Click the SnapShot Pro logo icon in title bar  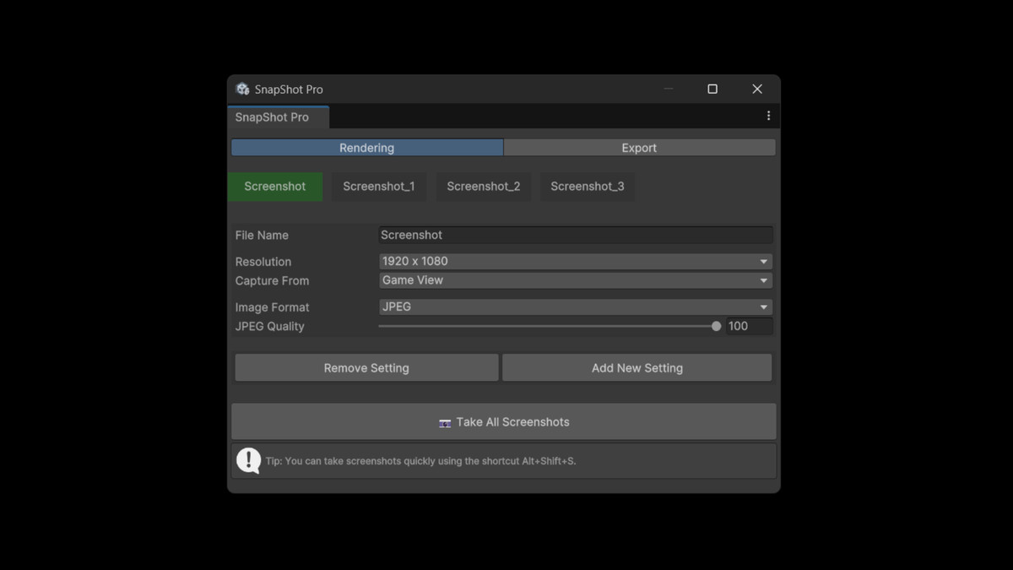coord(242,89)
